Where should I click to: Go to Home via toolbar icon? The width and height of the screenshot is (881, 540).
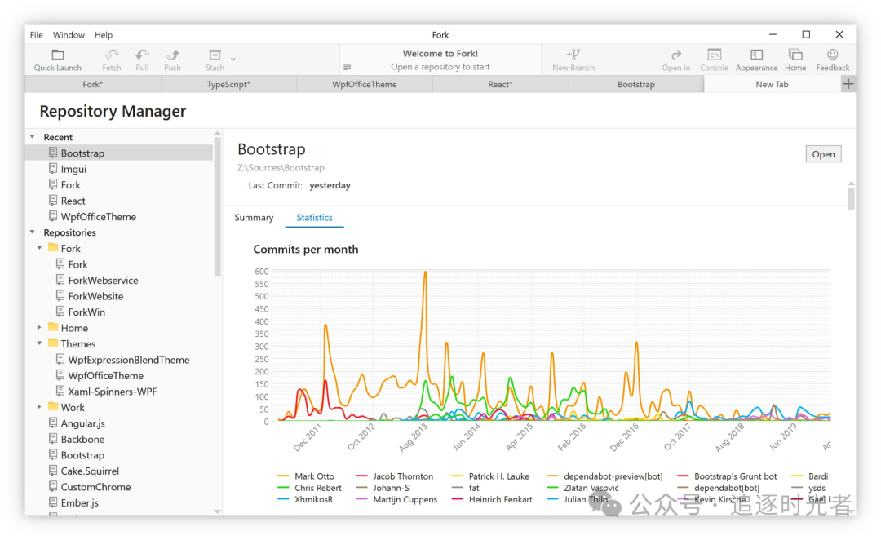coord(795,55)
